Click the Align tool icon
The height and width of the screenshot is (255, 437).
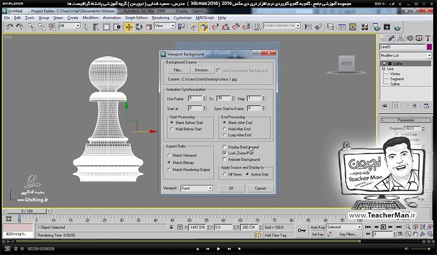click(x=318, y=27)
